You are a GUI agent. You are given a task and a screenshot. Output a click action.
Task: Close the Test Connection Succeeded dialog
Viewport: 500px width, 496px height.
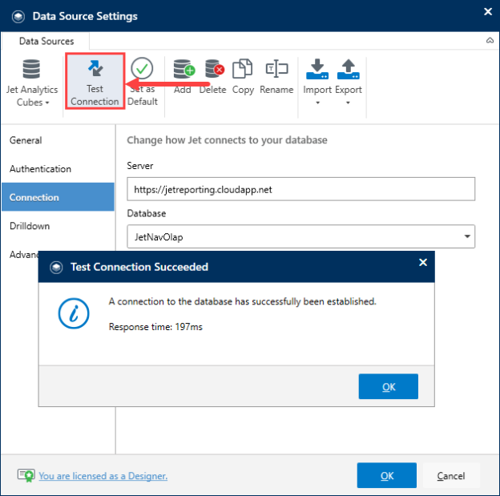tap(423, 263)
